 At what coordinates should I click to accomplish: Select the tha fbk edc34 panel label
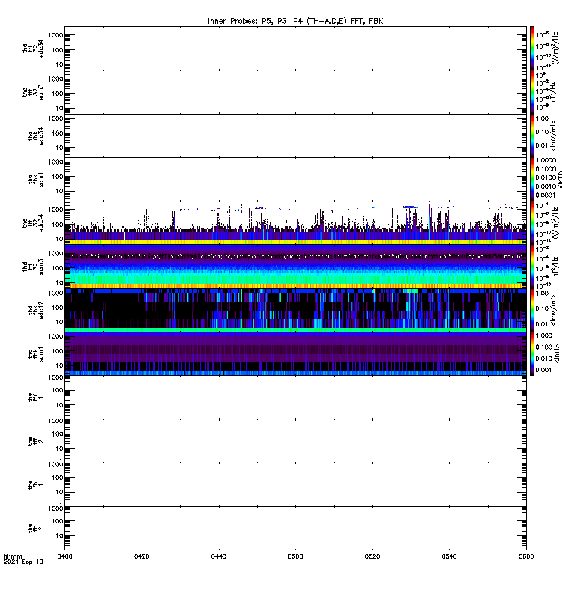click(36, 136)
